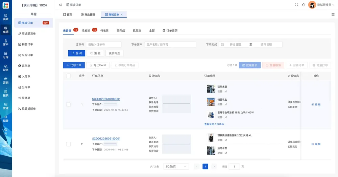The width and height of the screenshot is (338, 177).
Task: Open the 管理 section in left rail
Action: (x=6, y=106)
